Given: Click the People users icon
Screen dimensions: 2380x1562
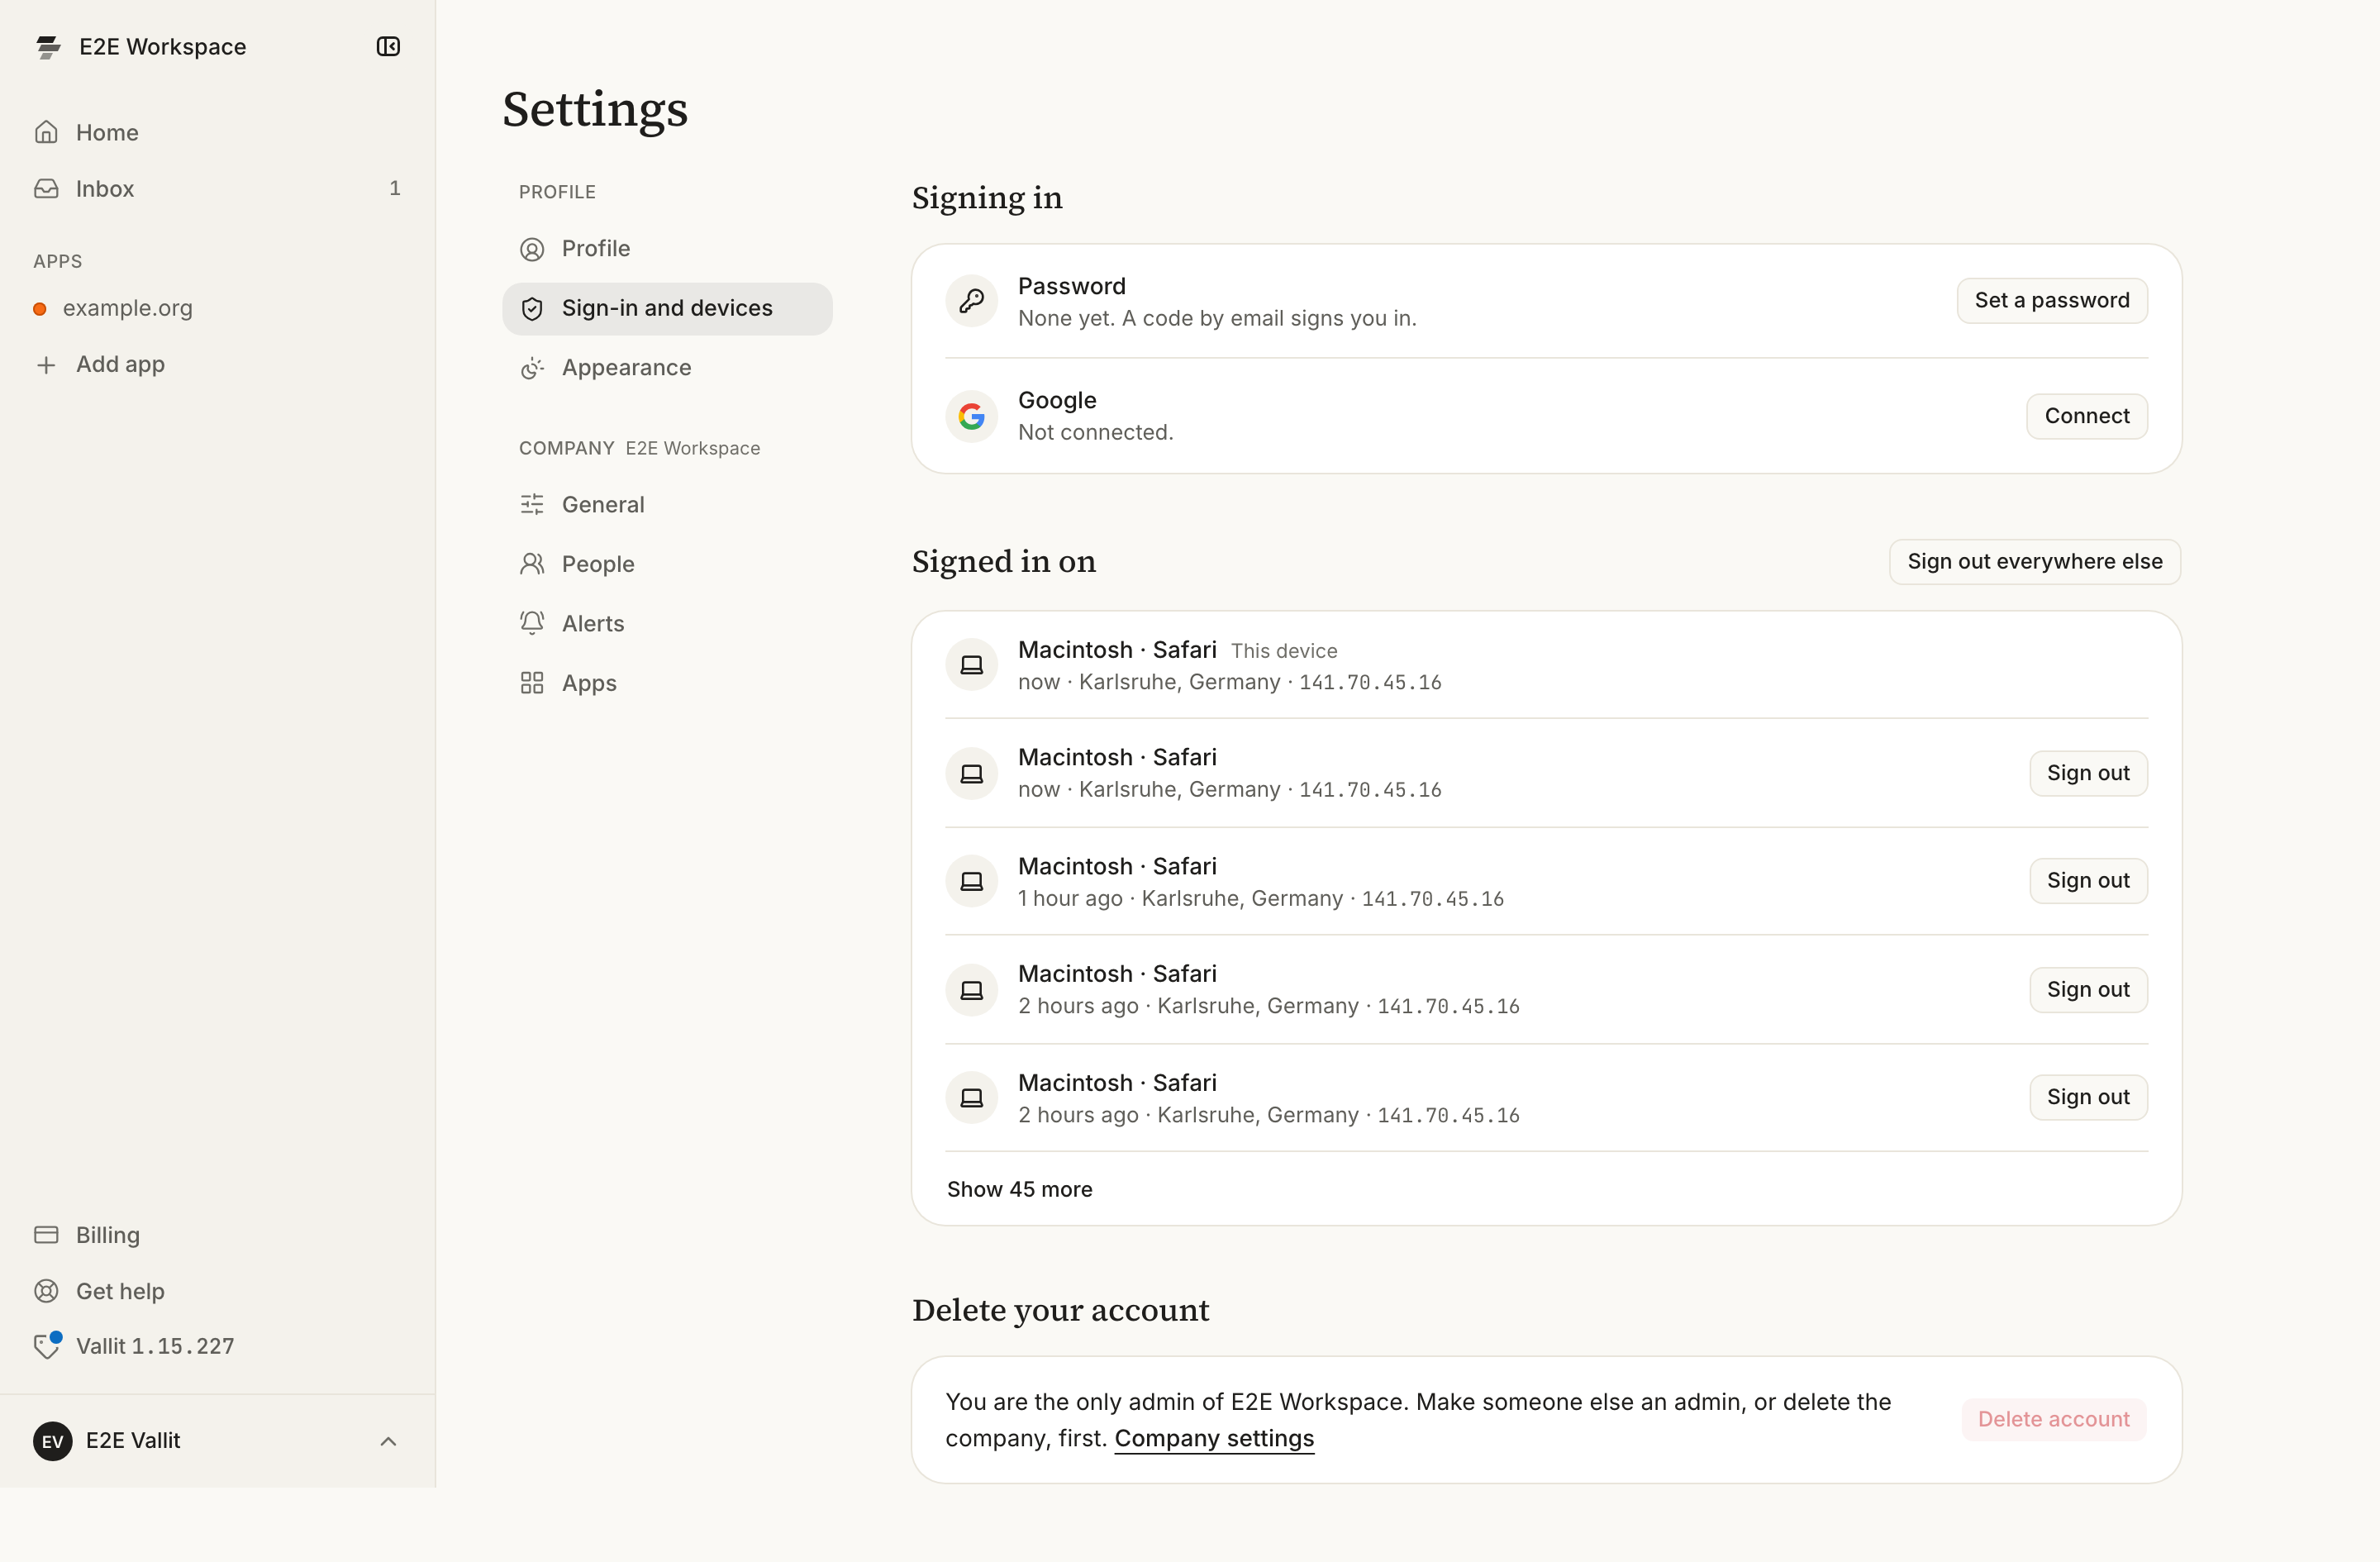Looking at the screenshot, I should pos(532,564).
